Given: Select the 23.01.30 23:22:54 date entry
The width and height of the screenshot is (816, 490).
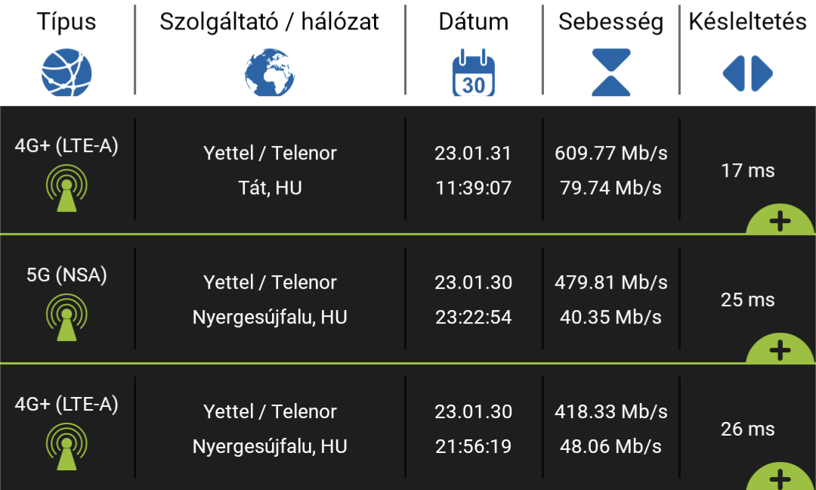Looking at the screenshot, I should pos(474,299).
